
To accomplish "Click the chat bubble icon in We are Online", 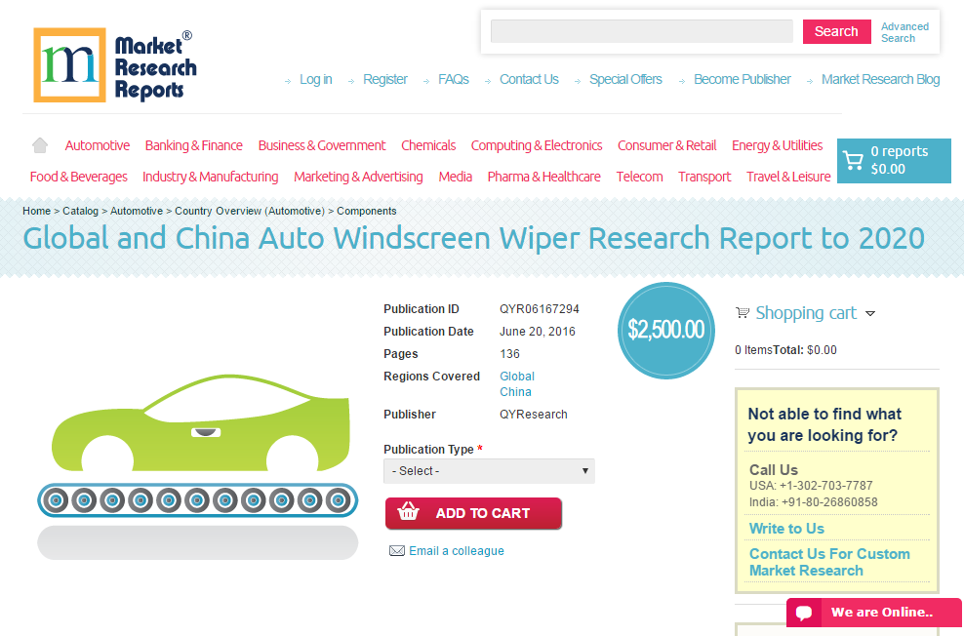I will pos(804,613).
